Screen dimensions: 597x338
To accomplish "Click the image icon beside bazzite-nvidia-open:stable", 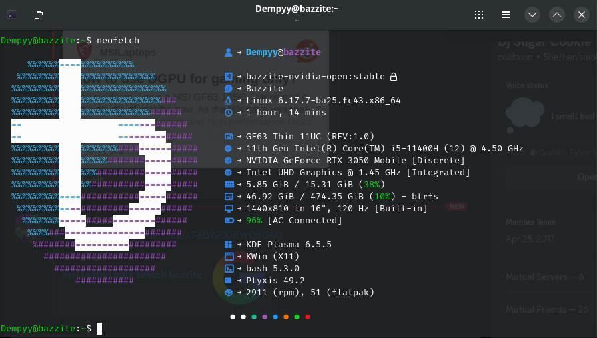I will point(228,77).
